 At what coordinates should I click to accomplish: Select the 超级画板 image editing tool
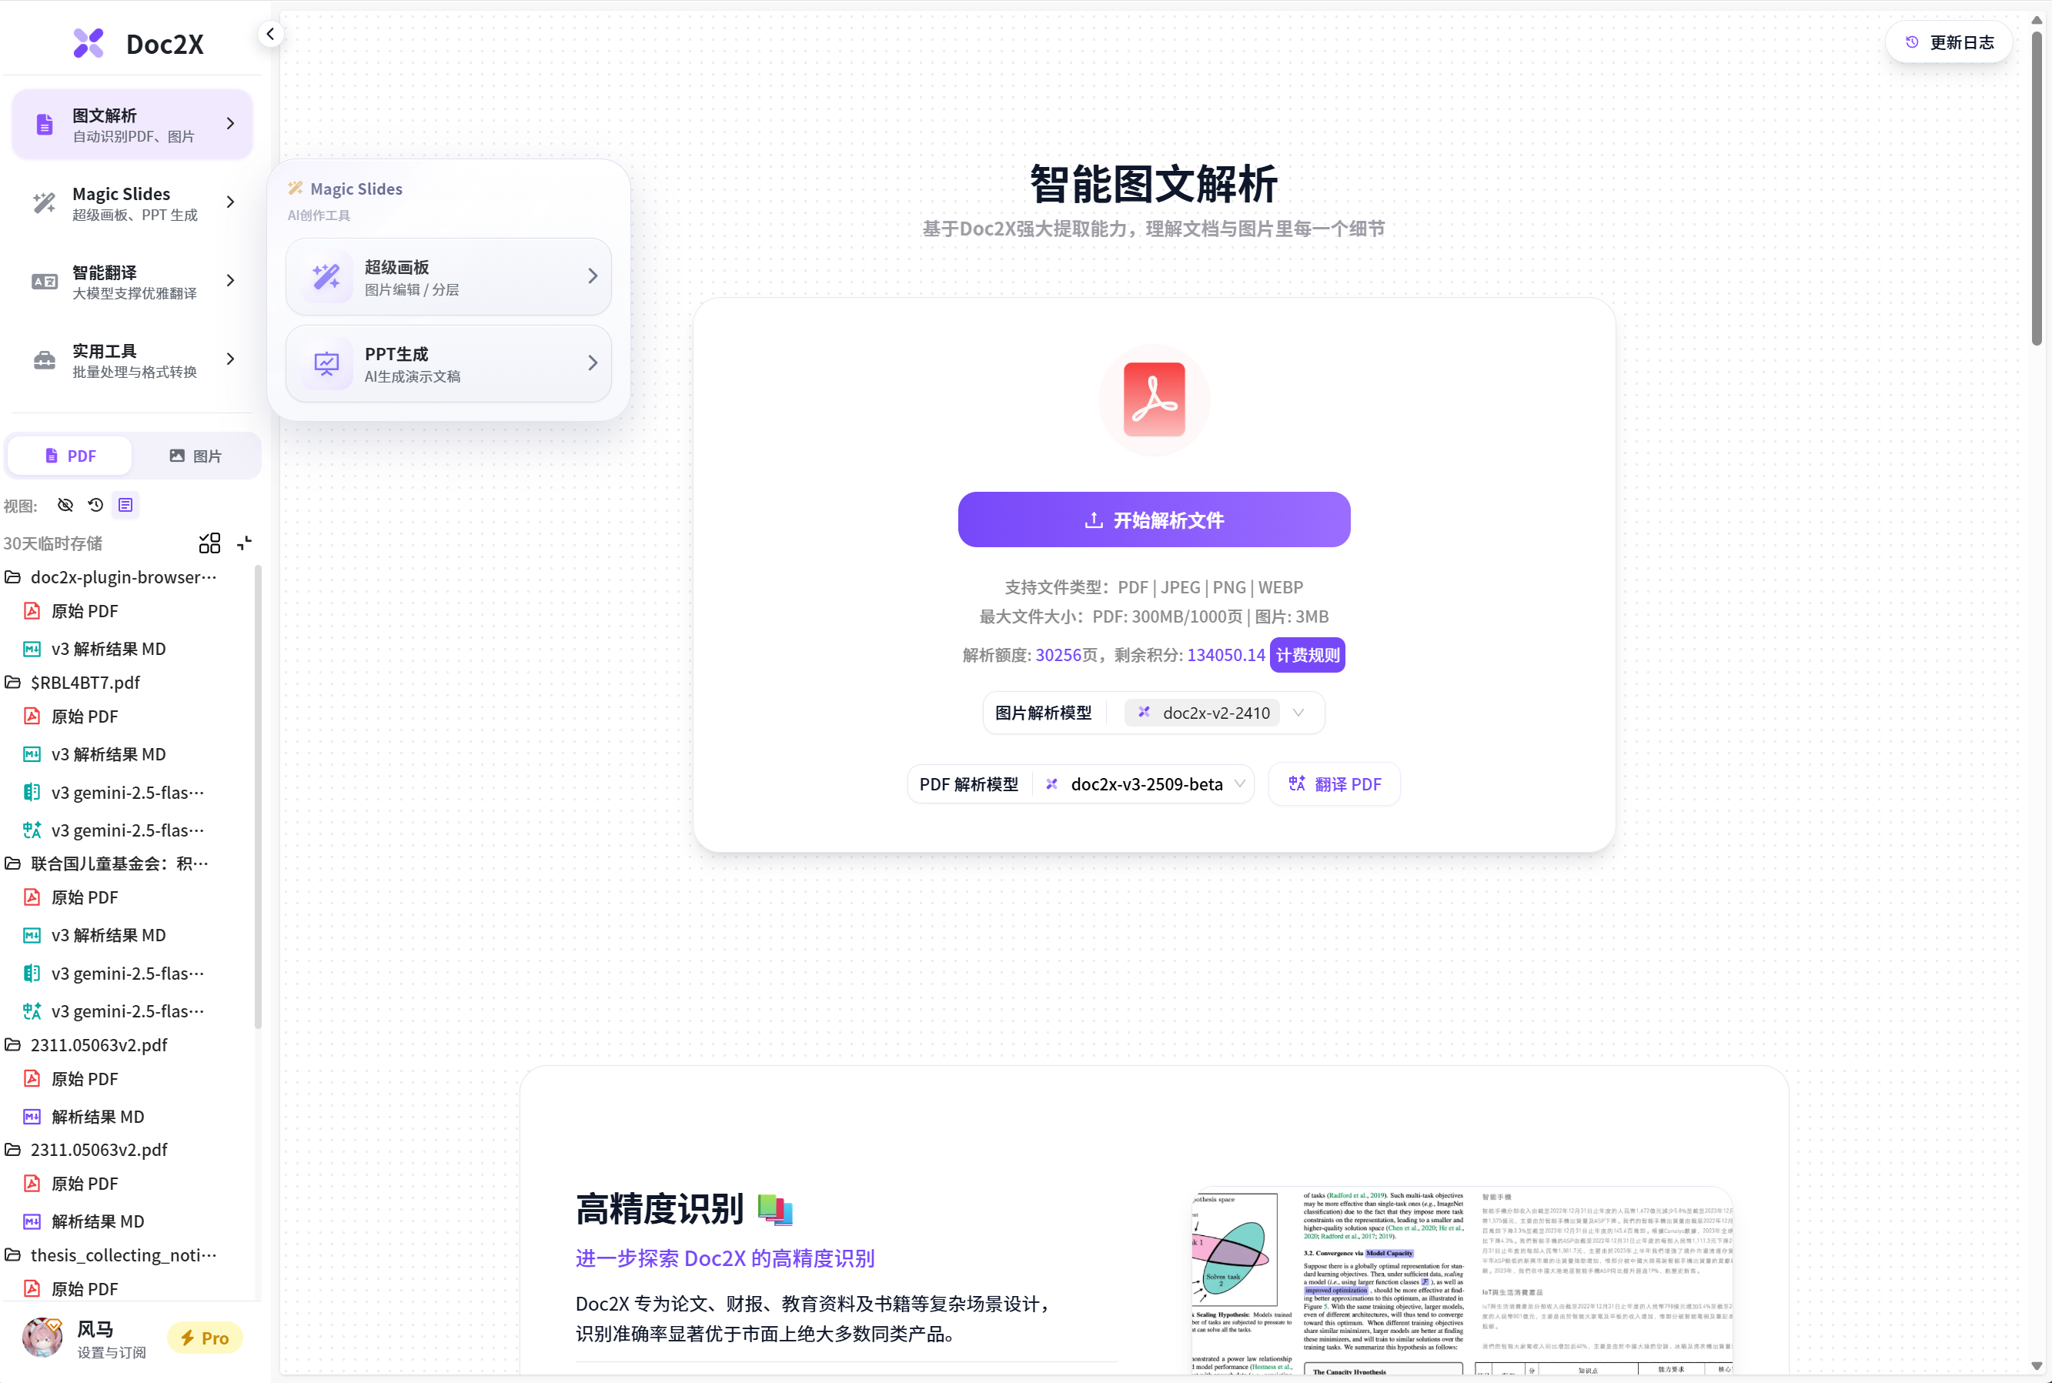448,276
